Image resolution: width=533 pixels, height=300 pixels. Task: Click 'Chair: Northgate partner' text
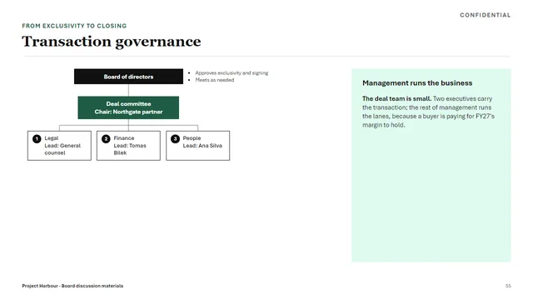[x=128, y=112]
